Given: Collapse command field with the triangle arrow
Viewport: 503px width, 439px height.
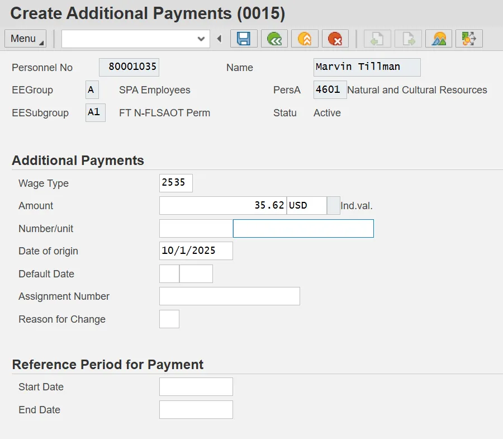Looking at the screenshot, I should click(219, 39).
